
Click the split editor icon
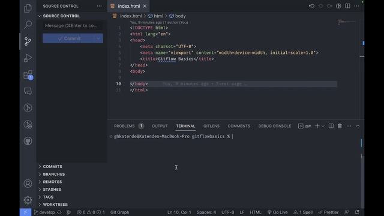tap(347, 6)
